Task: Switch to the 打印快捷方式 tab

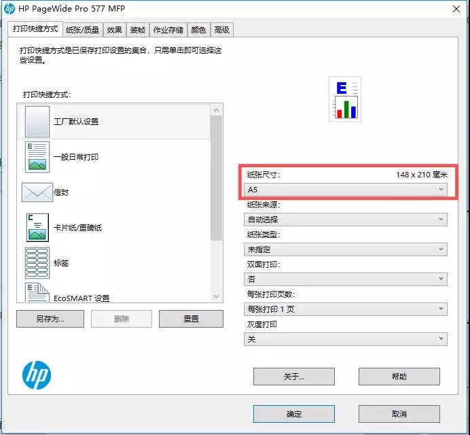Action: click(x=35, y=29)
